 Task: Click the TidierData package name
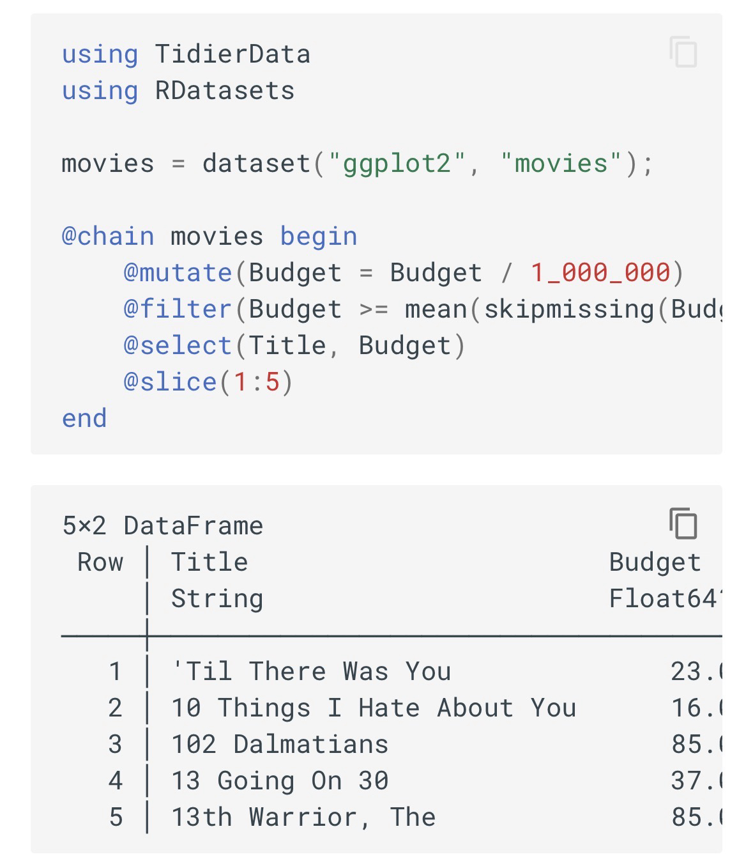232,54
